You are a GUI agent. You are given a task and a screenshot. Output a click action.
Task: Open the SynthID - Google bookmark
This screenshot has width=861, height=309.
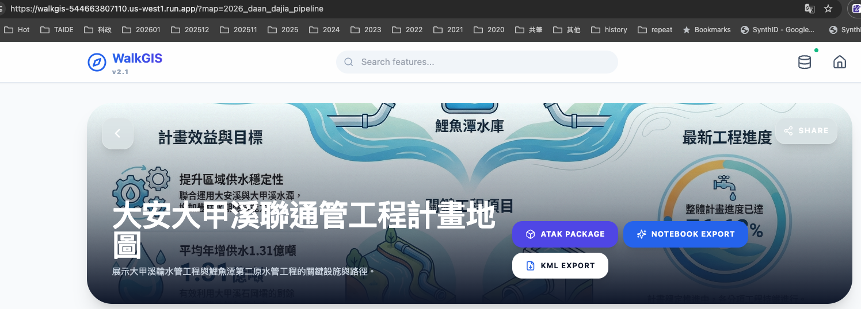point(778,29)
